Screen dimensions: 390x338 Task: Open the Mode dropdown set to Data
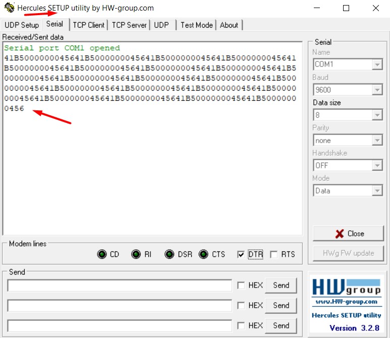(348, 190)
